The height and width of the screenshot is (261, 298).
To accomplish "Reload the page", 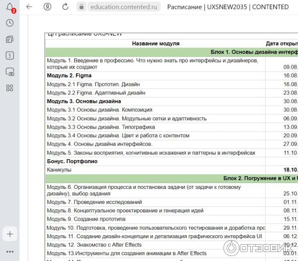I will (x=65, y=7).
